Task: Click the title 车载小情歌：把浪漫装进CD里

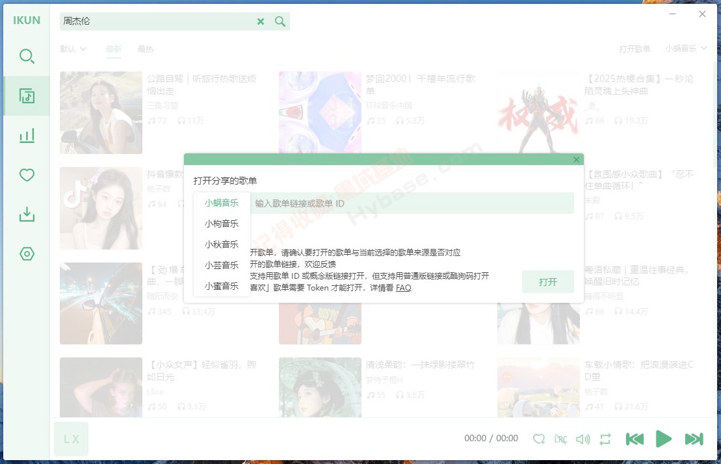Action: [x=639, y=370]
